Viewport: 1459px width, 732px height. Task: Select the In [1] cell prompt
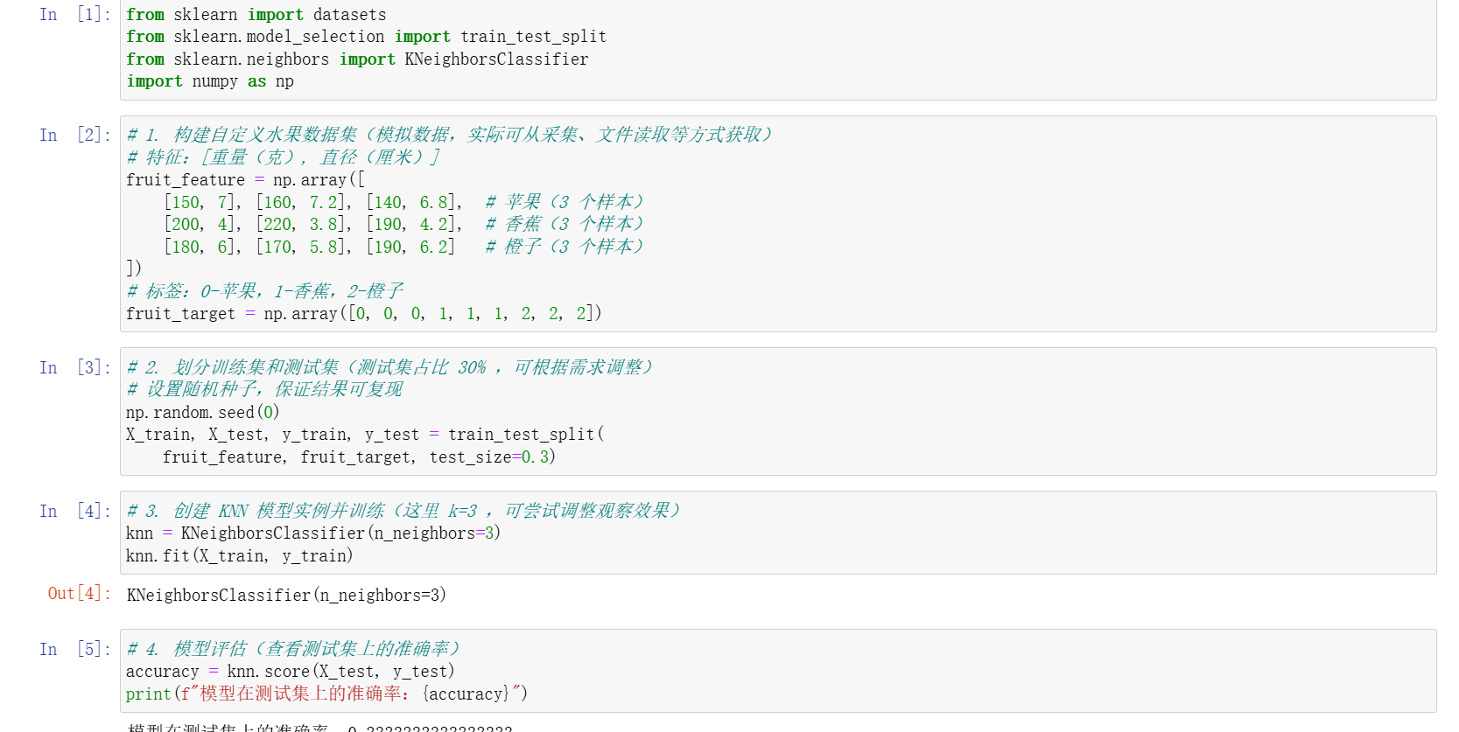[x=75, y=15]
